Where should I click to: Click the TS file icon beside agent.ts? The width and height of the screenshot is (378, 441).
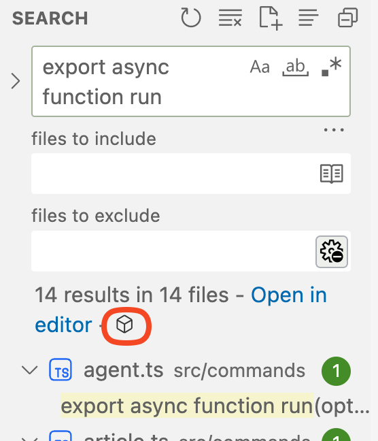point(61,370)
